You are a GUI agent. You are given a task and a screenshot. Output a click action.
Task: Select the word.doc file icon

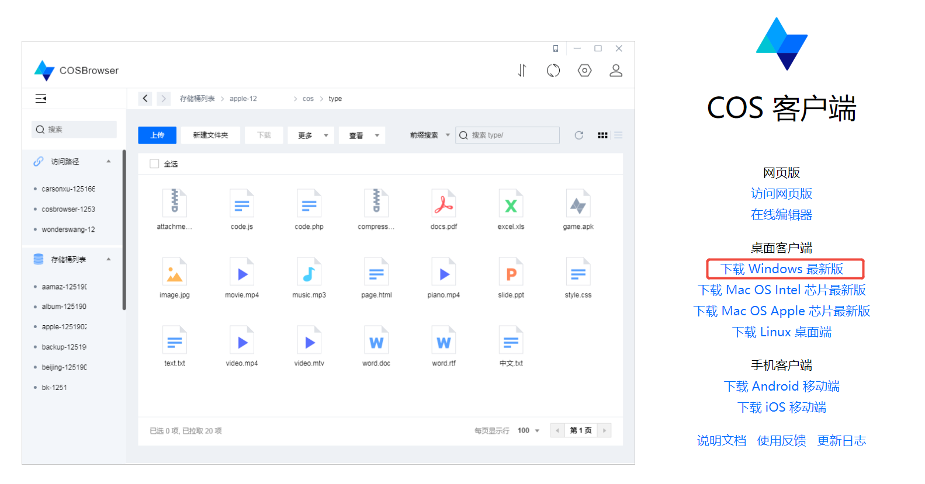(x=376, y=340)
